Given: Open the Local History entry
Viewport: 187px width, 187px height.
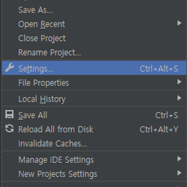Looking at the screenshot, I should click(94, 99).
